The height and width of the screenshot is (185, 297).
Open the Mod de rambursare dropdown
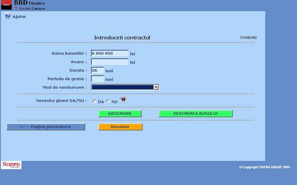pos(125,87)
